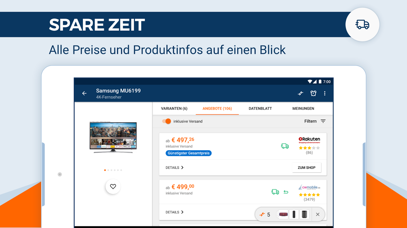The width and height of the screenshot is (407, 228).
Task: Click the (86) review count
Action: click(309, 153)
